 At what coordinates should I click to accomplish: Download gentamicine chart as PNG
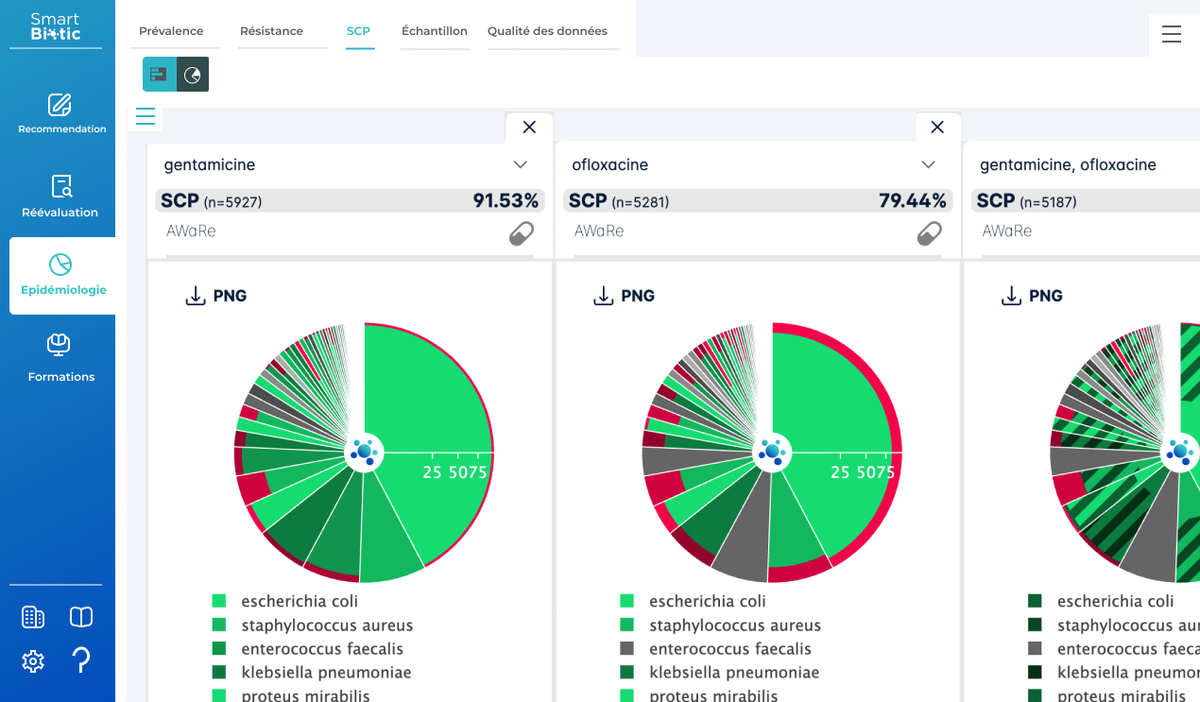click(215, 296)
